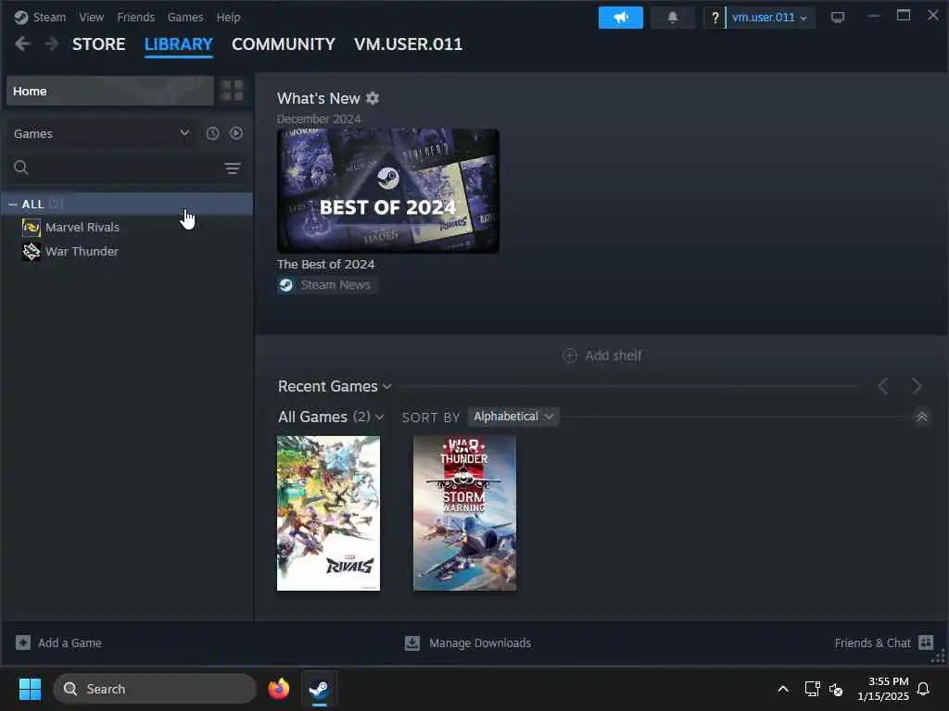The width and height of the screenshot is (949, 711).
Task: Open Manage Downloads link
Action: (x=480, y=642)
